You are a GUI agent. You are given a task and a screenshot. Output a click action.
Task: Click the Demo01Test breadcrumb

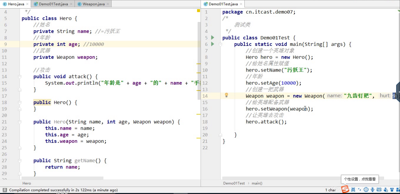[x=234, y=183]
